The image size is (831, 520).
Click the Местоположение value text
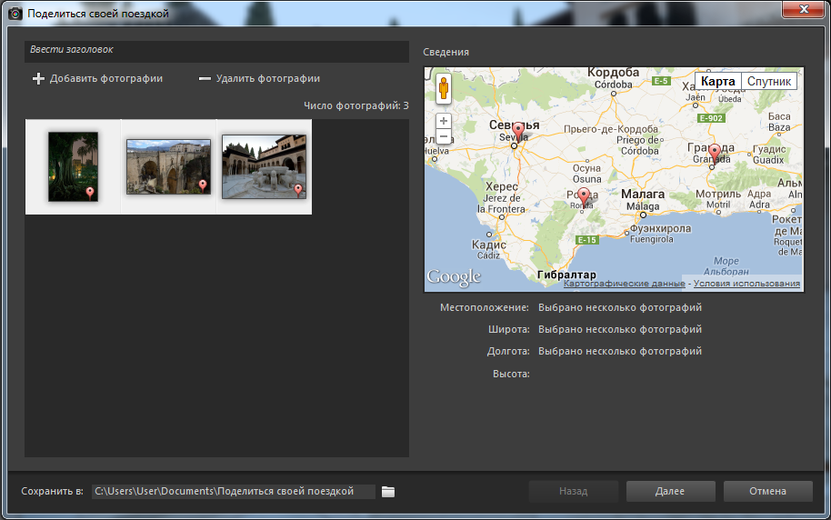(x=620, y=307)
